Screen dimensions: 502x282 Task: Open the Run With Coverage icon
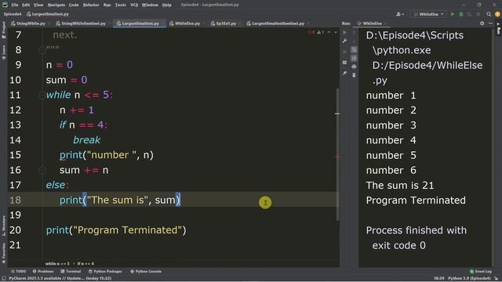coord(470,14)
